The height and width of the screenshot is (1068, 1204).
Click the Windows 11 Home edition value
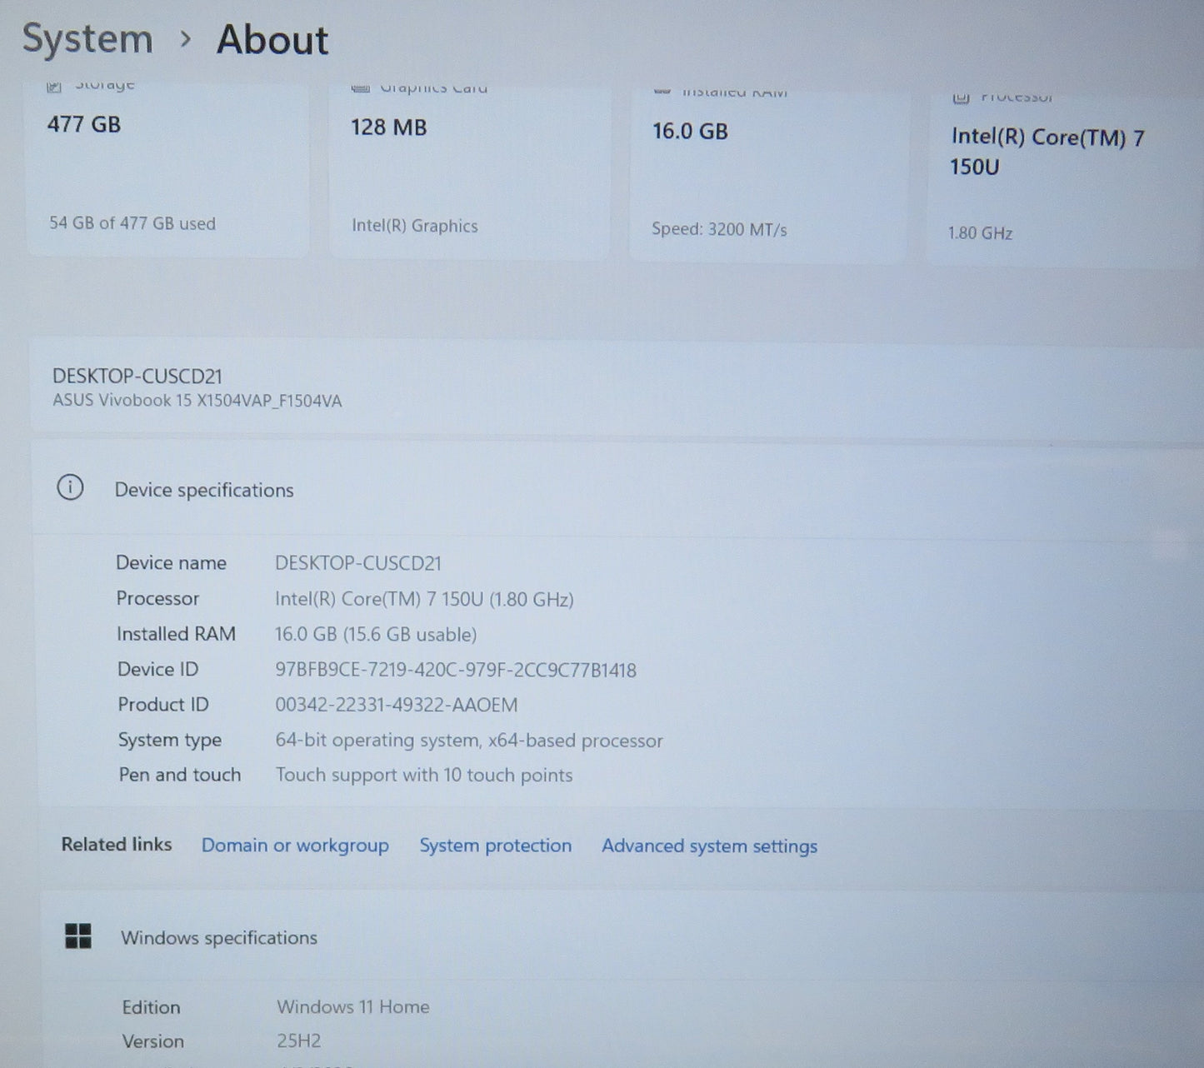(352, 1006)
